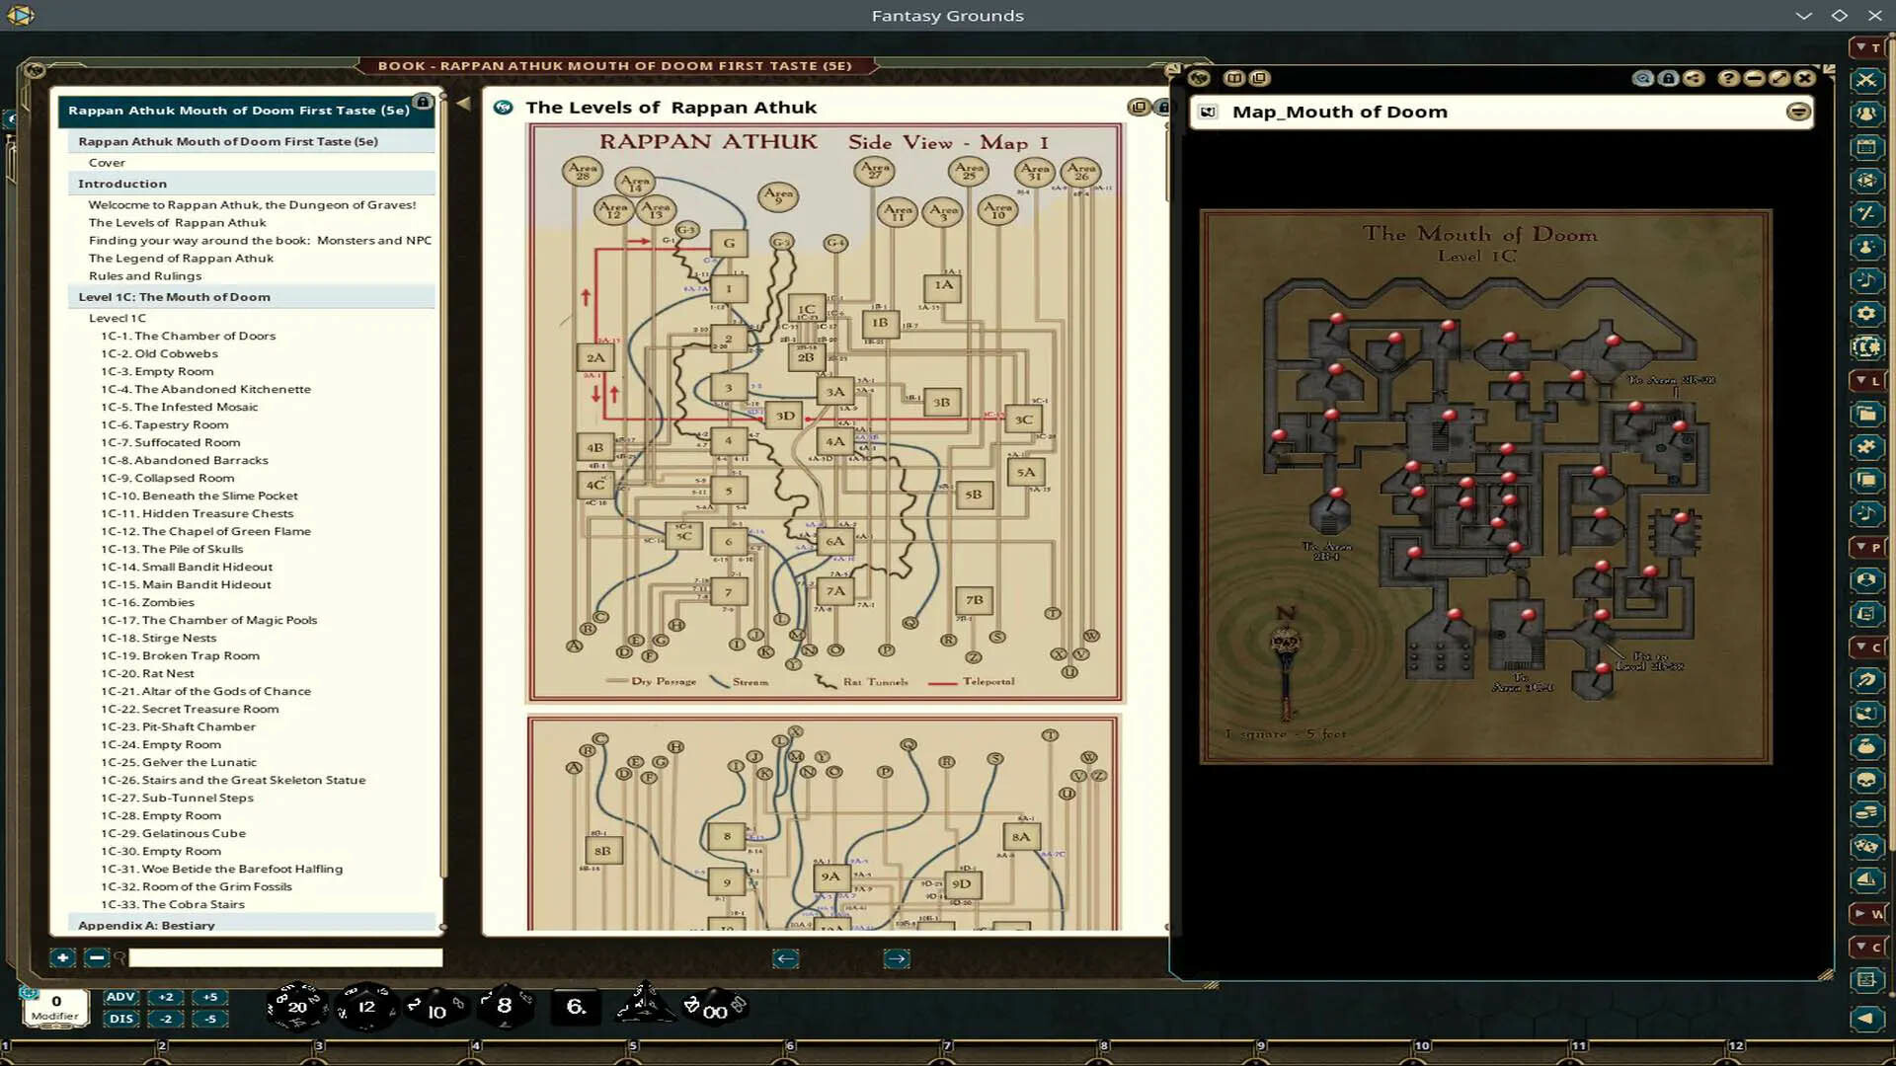Screen dimensions: 1896x1066
Task: Enable the DIS disadvantage toggle
Action: pos(120,1018)
